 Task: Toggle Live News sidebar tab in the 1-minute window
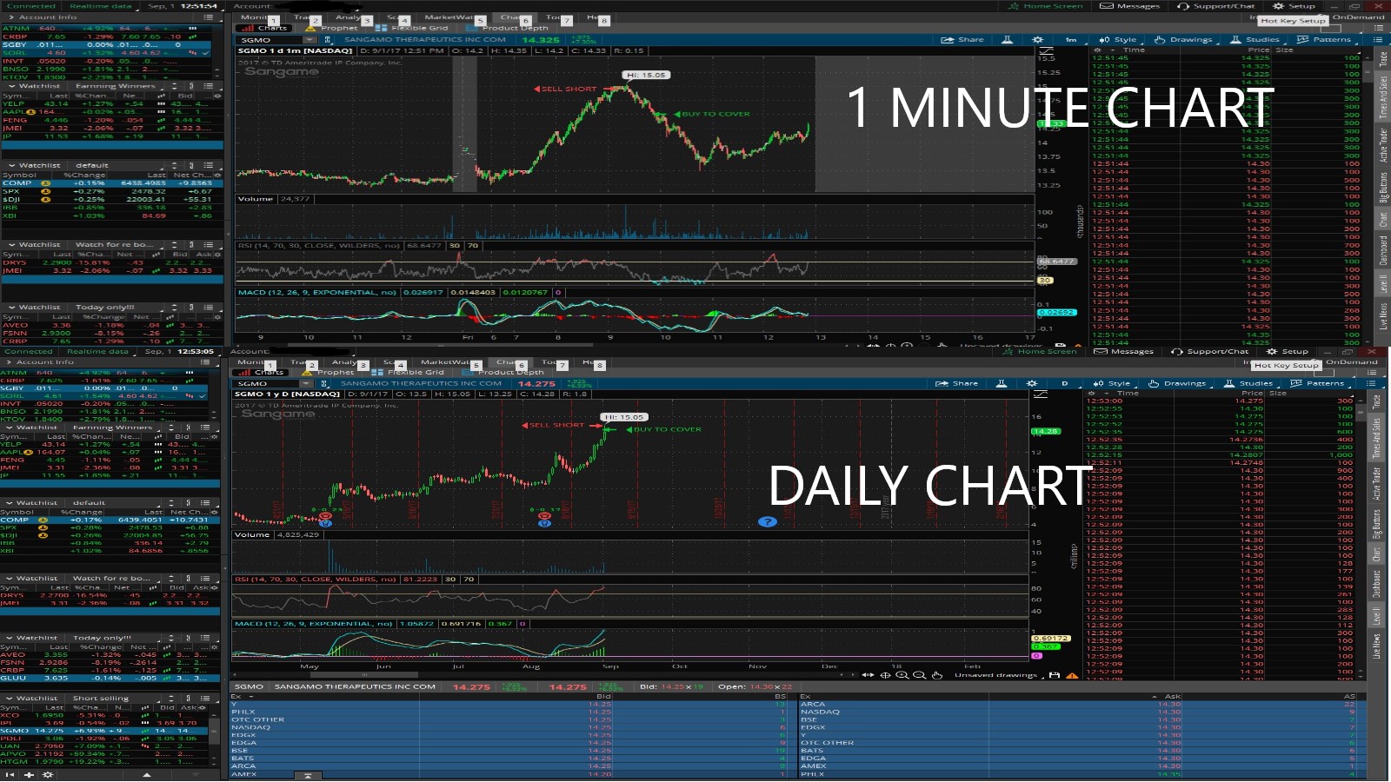1383,315
